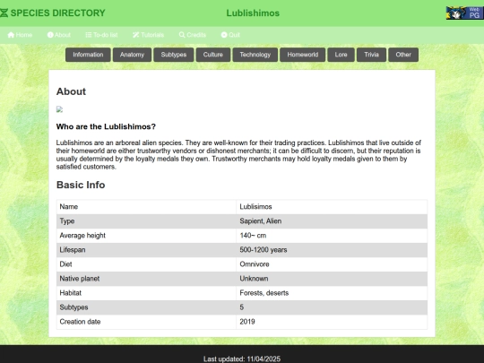
Task: Switch to the Culture tab
Action: point(213,55)
